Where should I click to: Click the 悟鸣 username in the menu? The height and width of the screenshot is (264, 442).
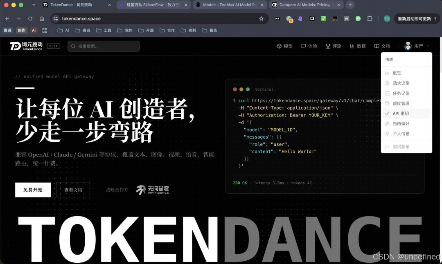pyautogui.click(x=389, y=60)
